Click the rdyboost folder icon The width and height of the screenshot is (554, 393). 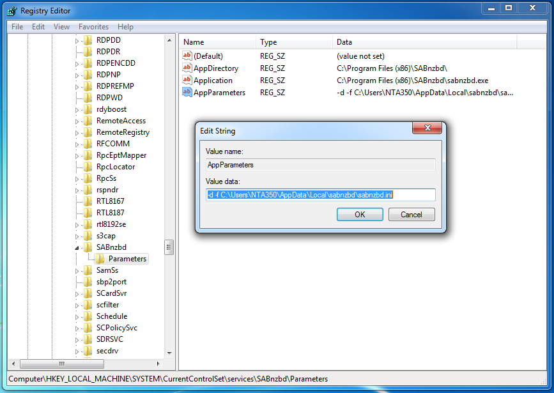click(88, 109)
